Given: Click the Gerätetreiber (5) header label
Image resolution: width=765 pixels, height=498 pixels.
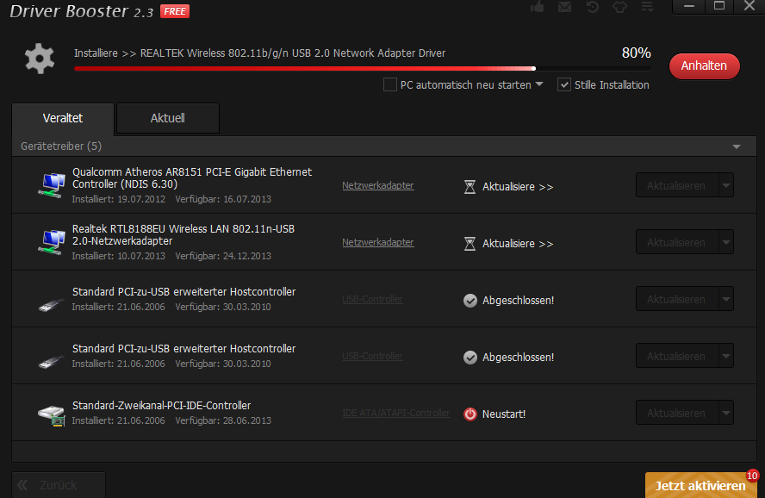Looking at the screenshot, I should click(x=61, y=146).
